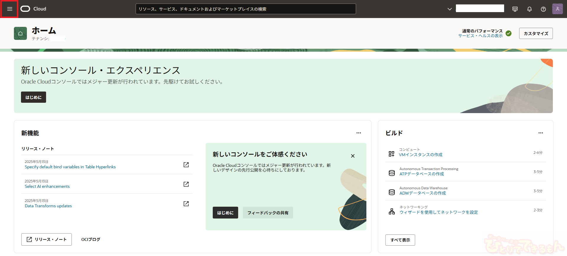Click the search field for resources and services
Image resolution: width=567 pixels, height=256 pixels.
click(246, 9)
